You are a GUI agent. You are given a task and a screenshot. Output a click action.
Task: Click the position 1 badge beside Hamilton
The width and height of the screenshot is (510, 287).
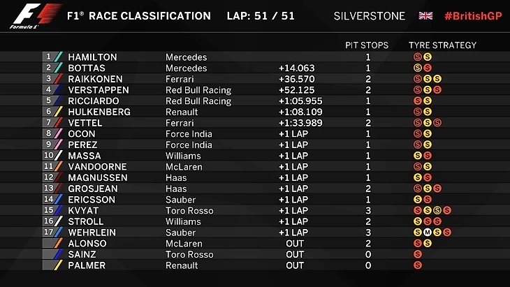pyautogui.click(x=48, y=57)
